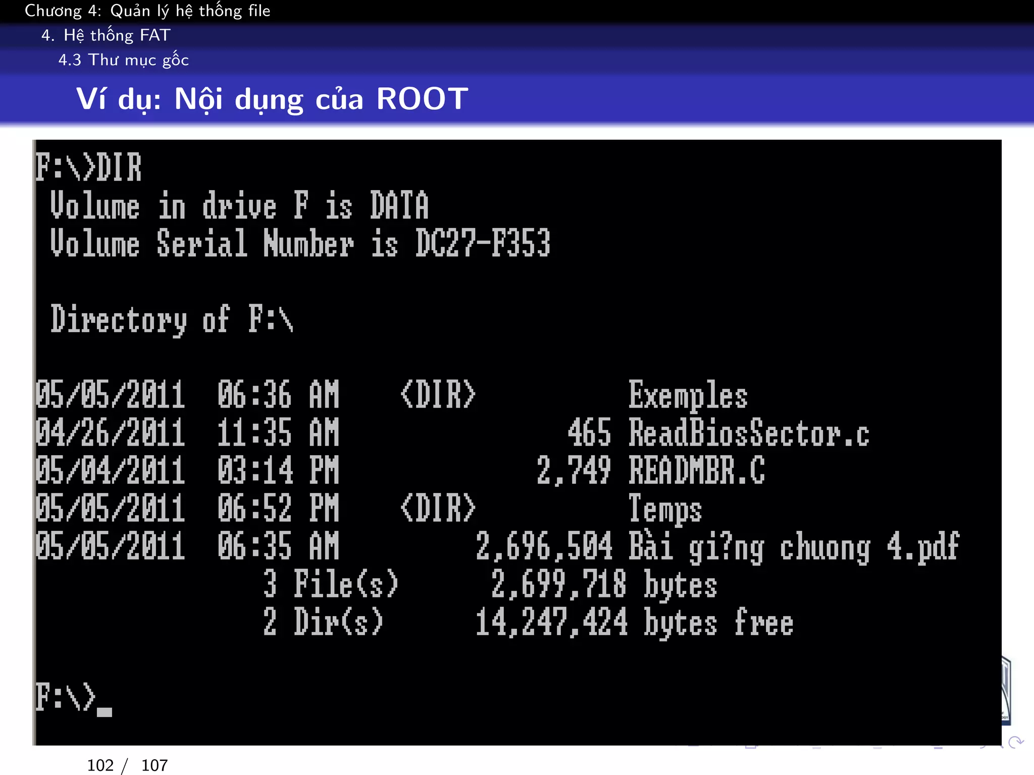Click the 'Temps' directory name
1034x775 pixels.
665,509
